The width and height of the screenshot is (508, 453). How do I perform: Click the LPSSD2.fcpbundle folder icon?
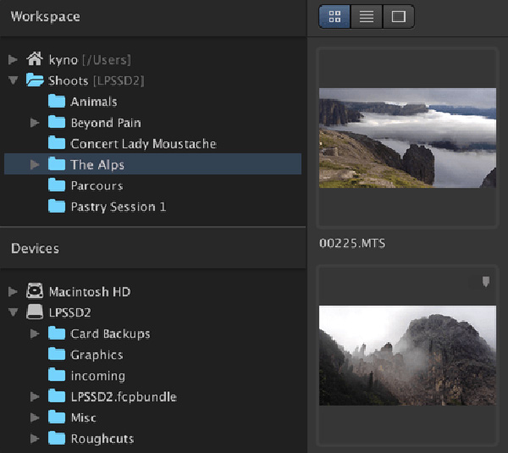tap(57, 396)
